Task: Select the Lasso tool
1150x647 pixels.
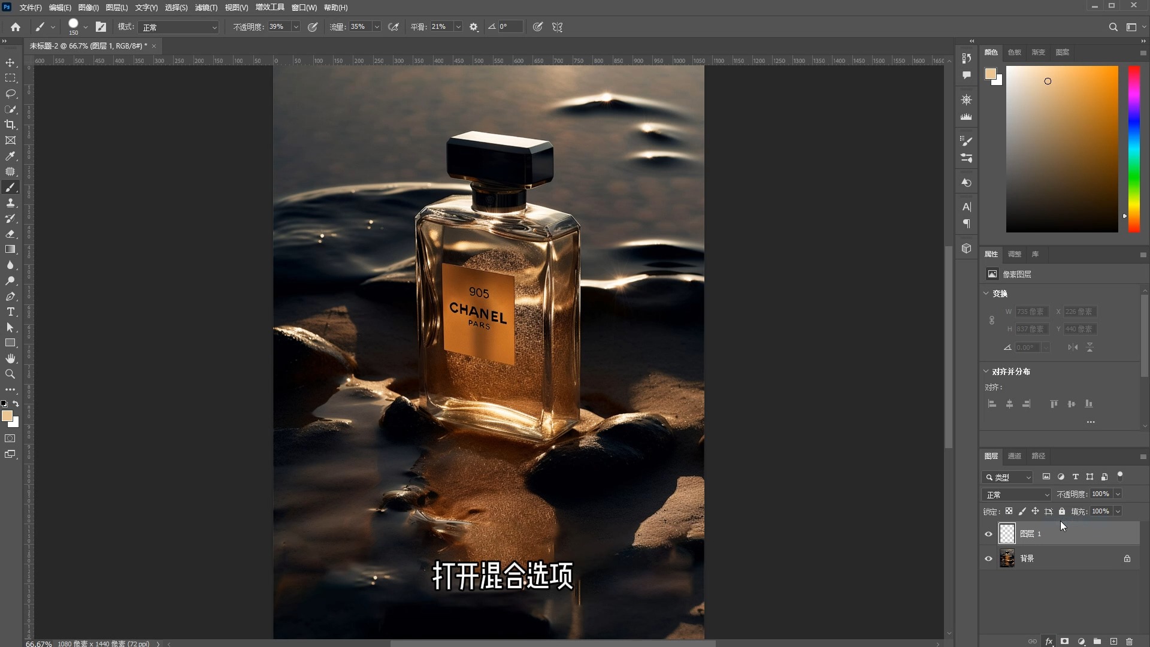Action: 10,94
